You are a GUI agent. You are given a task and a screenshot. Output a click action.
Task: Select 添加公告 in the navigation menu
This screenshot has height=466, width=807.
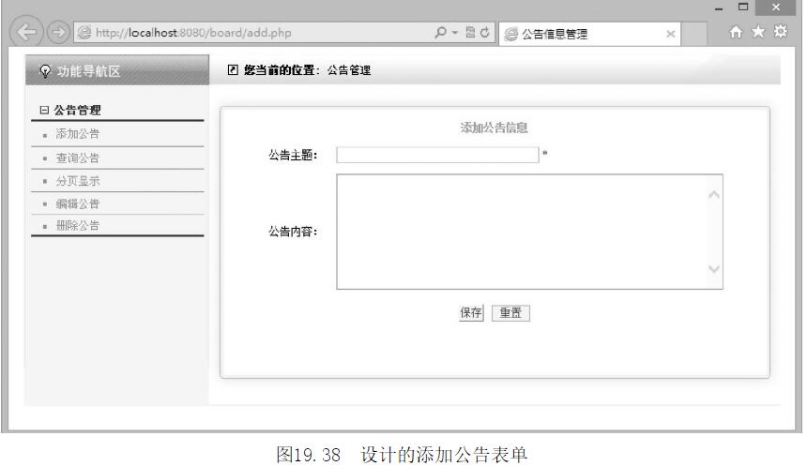click(77, 134)
